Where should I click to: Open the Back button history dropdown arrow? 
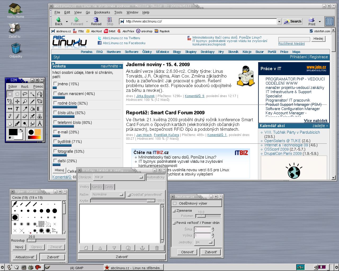tap(67, 21)
